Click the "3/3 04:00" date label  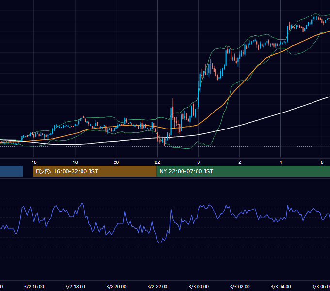281,286
